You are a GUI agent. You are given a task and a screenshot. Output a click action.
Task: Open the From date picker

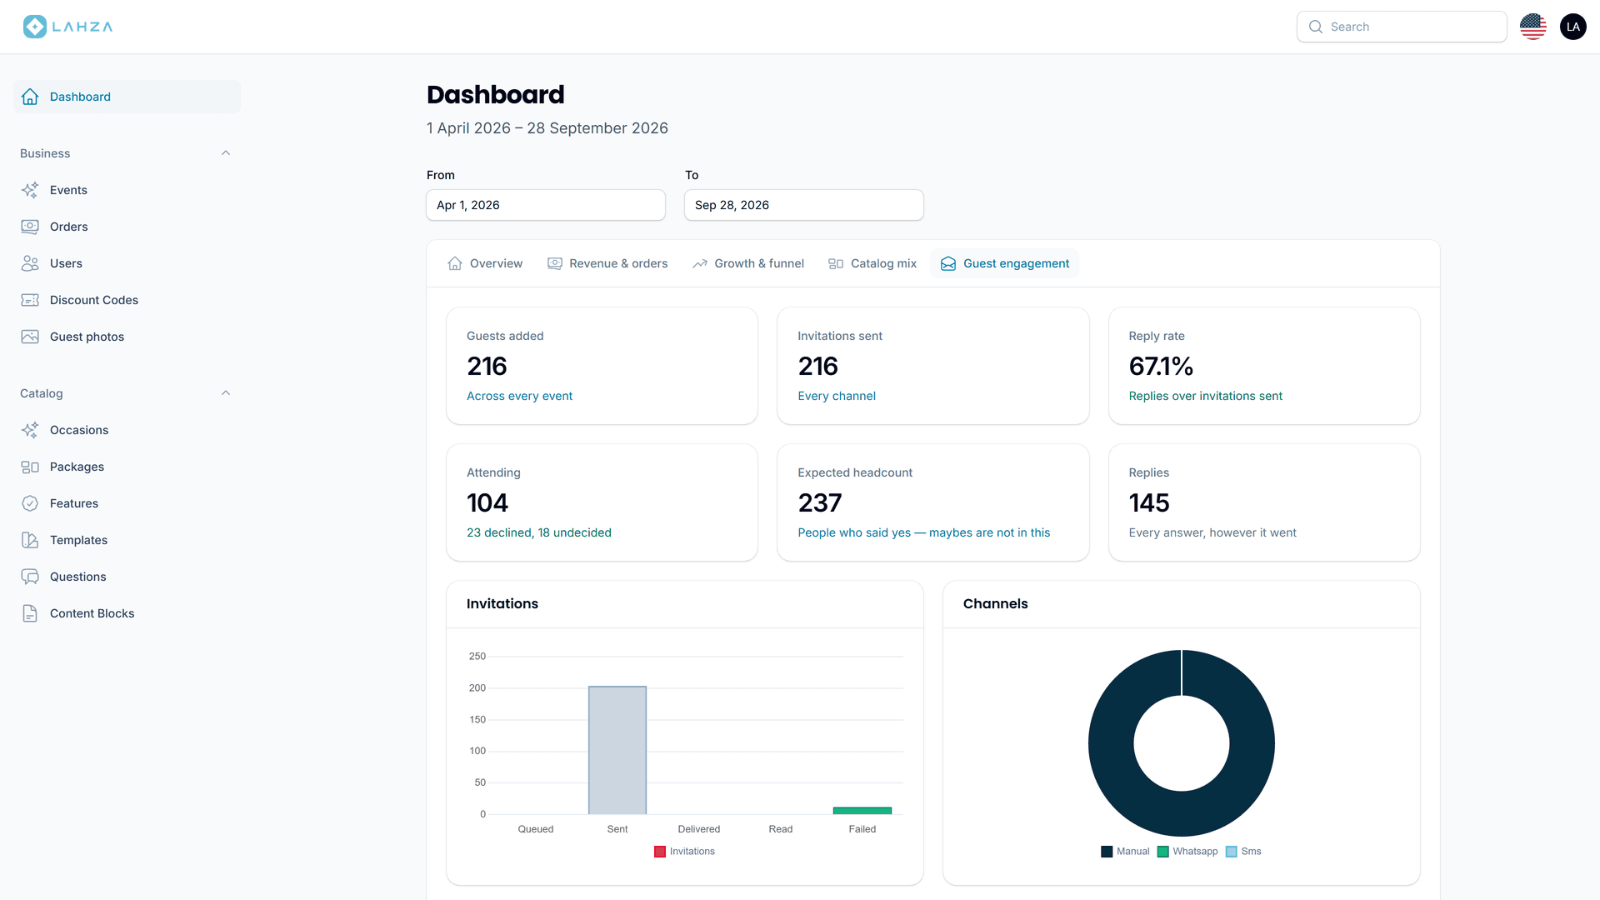(x=546, y=205)
